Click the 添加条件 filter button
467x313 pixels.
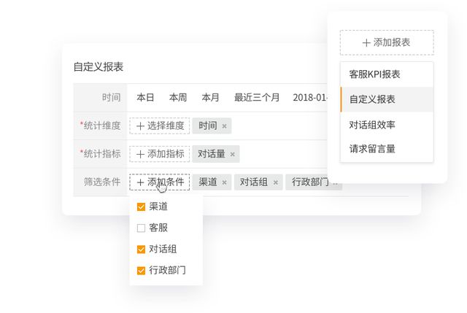click(x=159, y=182)
